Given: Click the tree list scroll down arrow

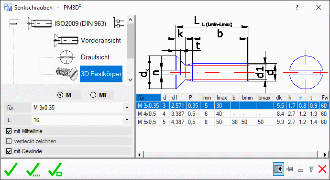Looking at the screenshot, I should (x=130, y=80).
